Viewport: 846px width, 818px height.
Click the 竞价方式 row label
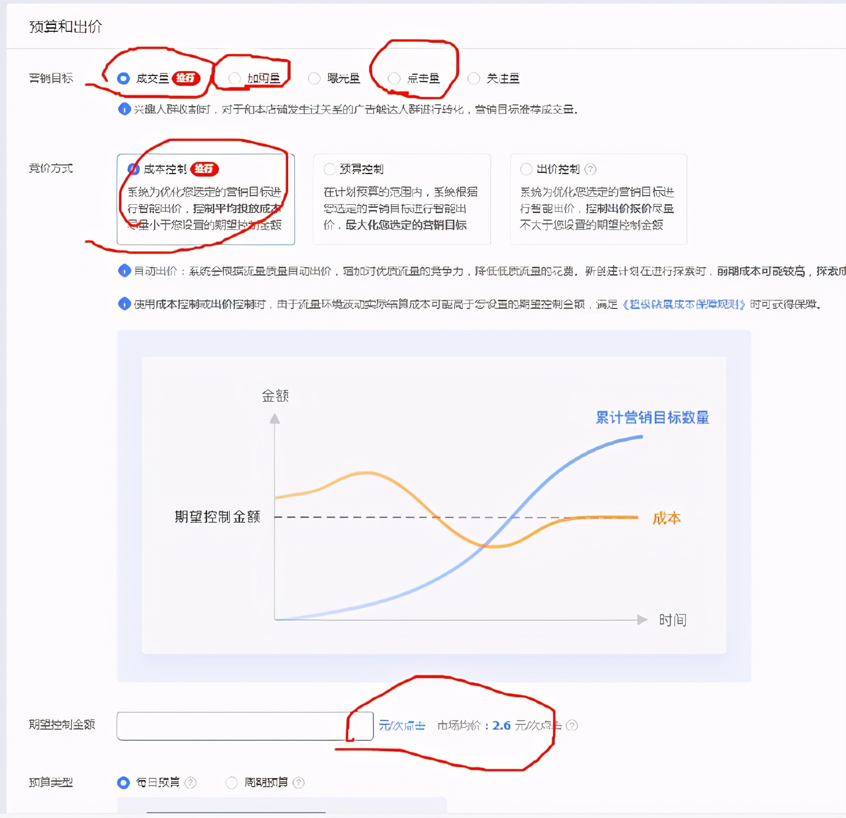coord(51,168)
